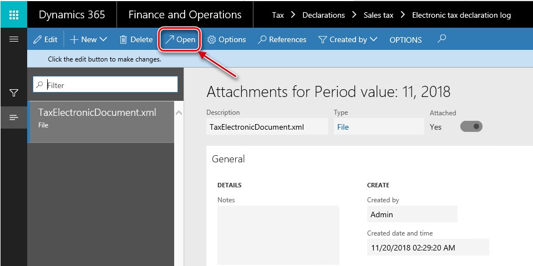Navigate to Declarations breadcrumb
The height and width of the screenshot is (266, 533).
[x=323, y=15]
